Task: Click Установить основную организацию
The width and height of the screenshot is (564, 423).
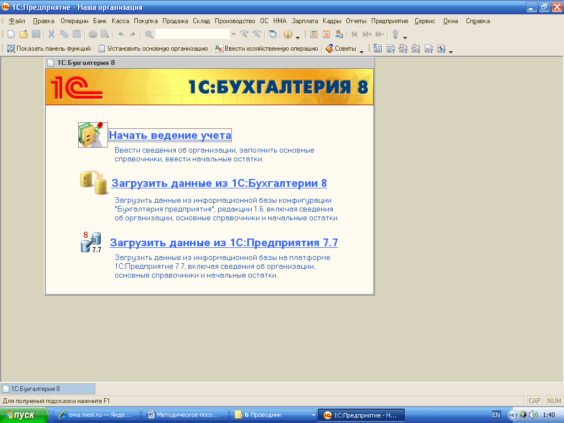Action: [x=153, y=48]
